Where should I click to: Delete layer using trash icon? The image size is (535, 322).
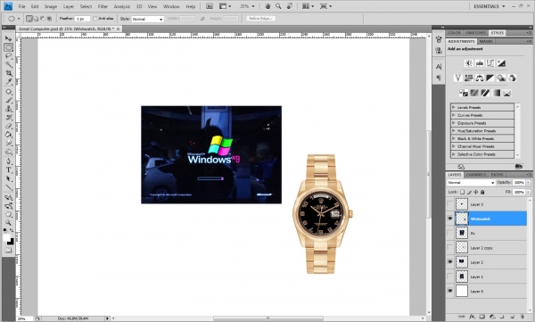click(522, 317)
